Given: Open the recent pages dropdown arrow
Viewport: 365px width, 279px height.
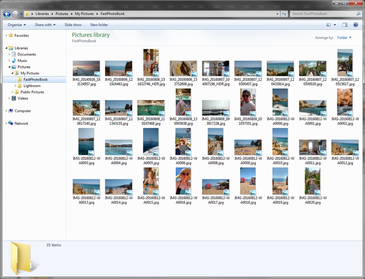Looking at the screenshot, I should 21,14.
